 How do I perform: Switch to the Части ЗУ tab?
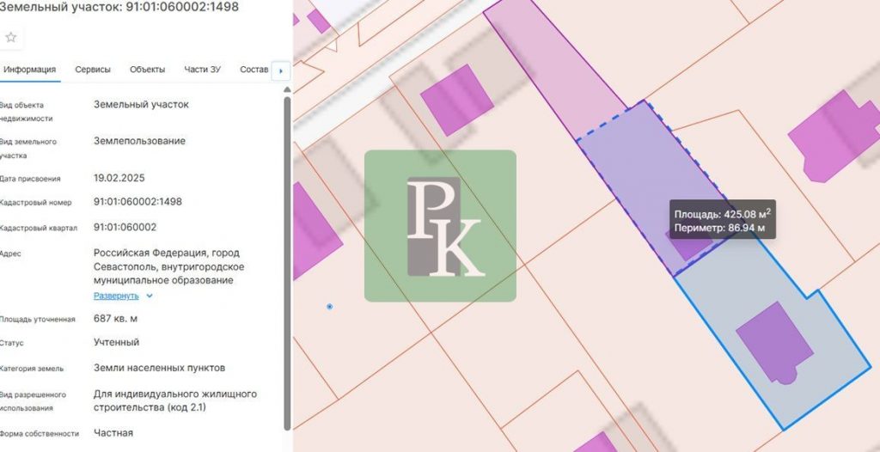(x=202, y=70)
